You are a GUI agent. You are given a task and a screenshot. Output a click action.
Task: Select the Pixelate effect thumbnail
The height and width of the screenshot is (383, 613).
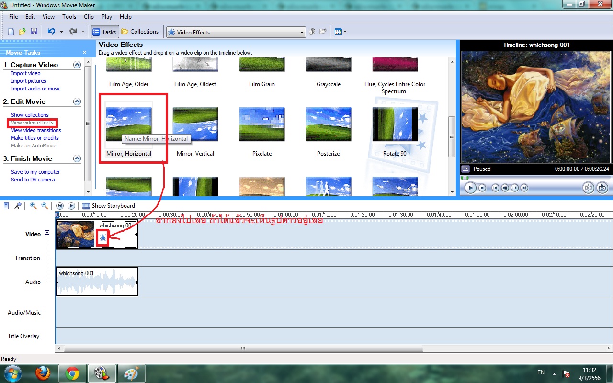262,124
